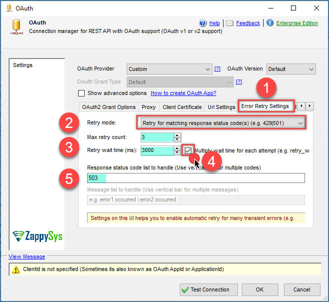Click the Enterprise Edition info icon
Screen dimensions: 329x302
coord(270,23)
